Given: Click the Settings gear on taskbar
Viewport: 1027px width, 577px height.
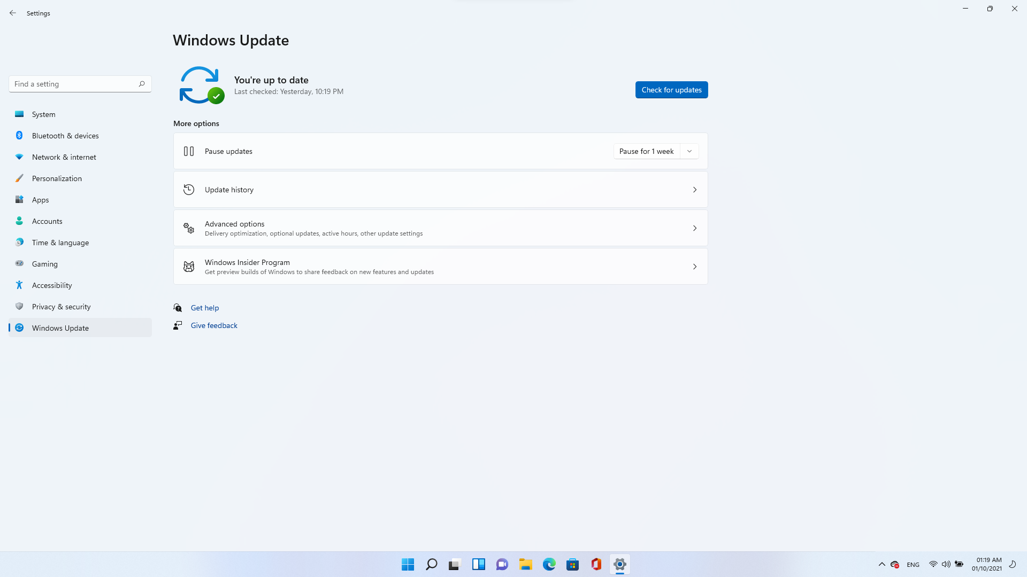Looking at the screenshot, I should click(x=620, y=564).
